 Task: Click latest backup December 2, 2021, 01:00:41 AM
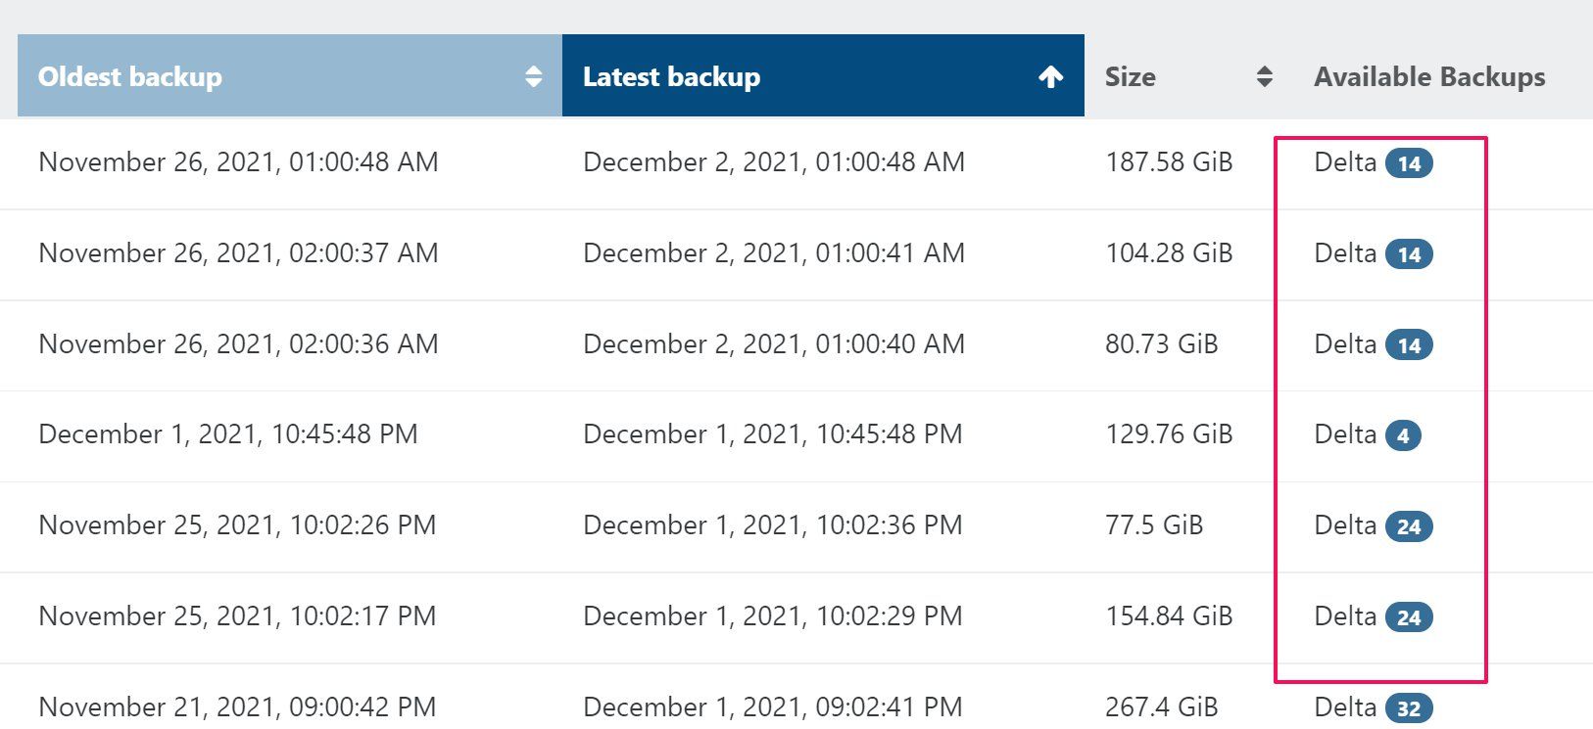tap(773, 253)
